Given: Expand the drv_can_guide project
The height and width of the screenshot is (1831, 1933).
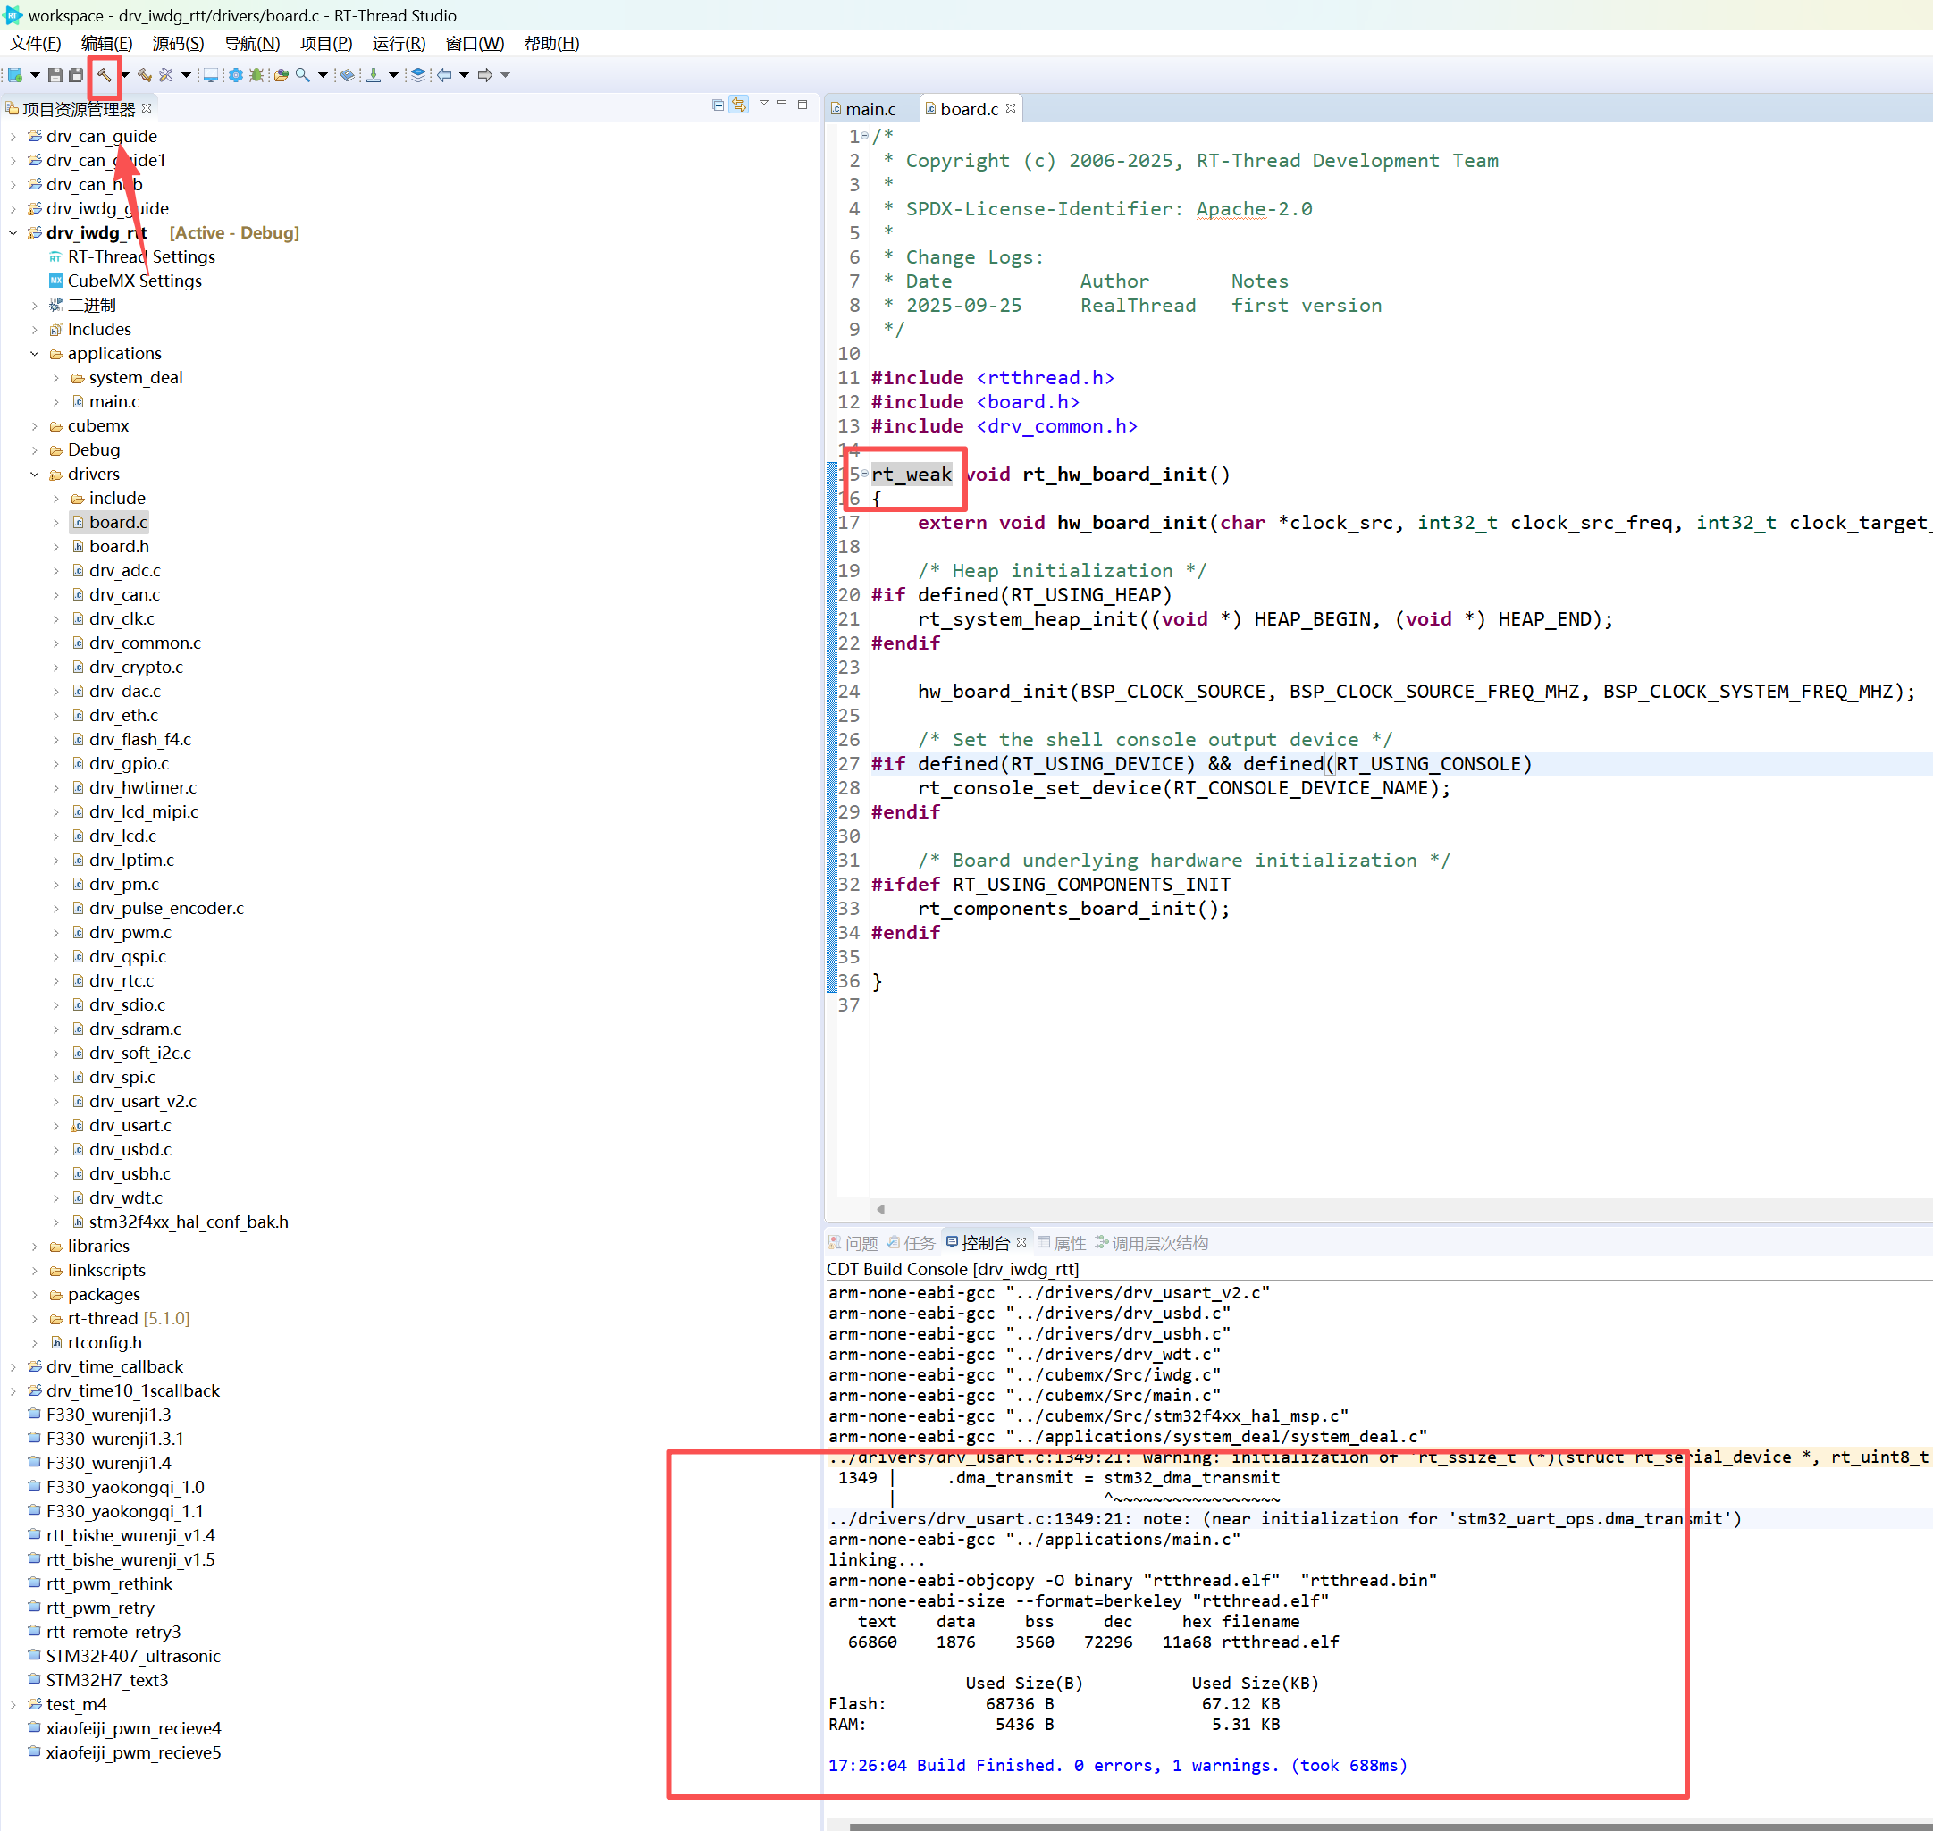Looking at the screenshot, I should coord(13,136).
